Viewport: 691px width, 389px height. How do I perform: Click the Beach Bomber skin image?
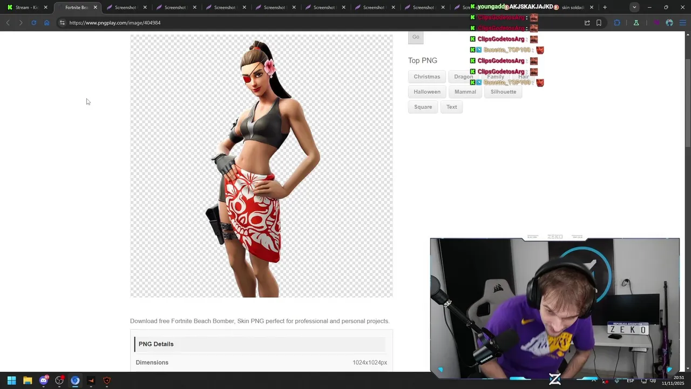(x=261, y=166)
